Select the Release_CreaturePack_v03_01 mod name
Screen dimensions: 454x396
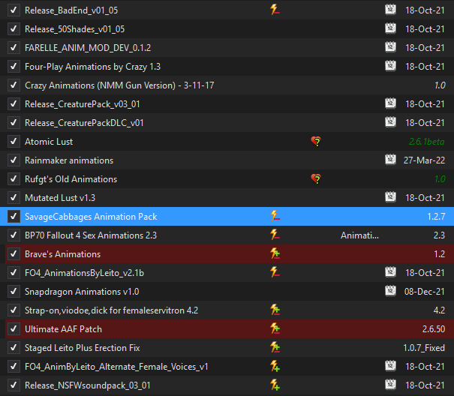coord(83,104)
